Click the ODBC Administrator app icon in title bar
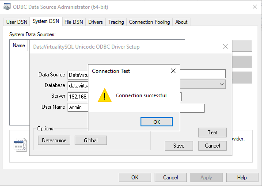Screen dimensions: 262x186 (7, 7)
